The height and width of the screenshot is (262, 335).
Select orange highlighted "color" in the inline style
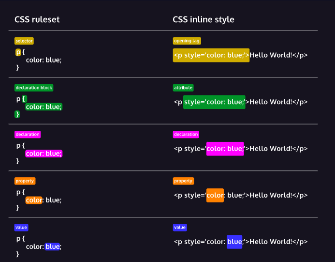pyautogui.click(x=215, y=195)
